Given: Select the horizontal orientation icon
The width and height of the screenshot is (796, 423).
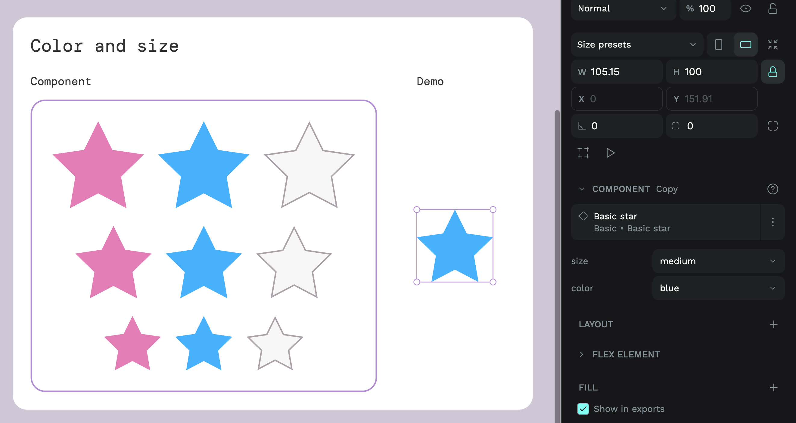Looking at the screenshot, I should pyautogui.click(x=745, y=45).
